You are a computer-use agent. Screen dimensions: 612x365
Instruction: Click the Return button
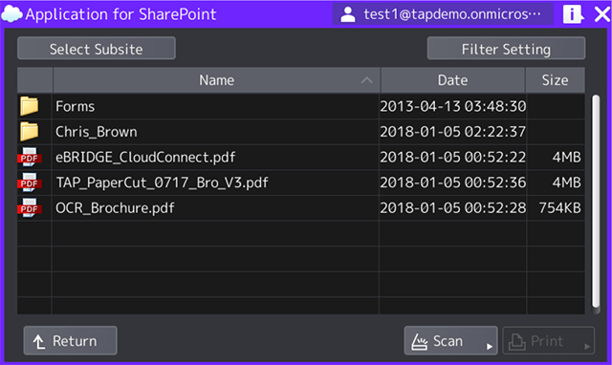coord(70,340)
